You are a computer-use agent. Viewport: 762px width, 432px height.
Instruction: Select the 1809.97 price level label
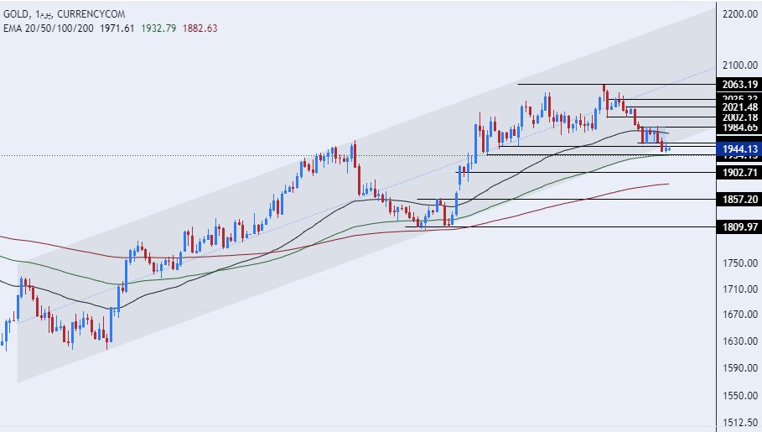click(740, 226)
